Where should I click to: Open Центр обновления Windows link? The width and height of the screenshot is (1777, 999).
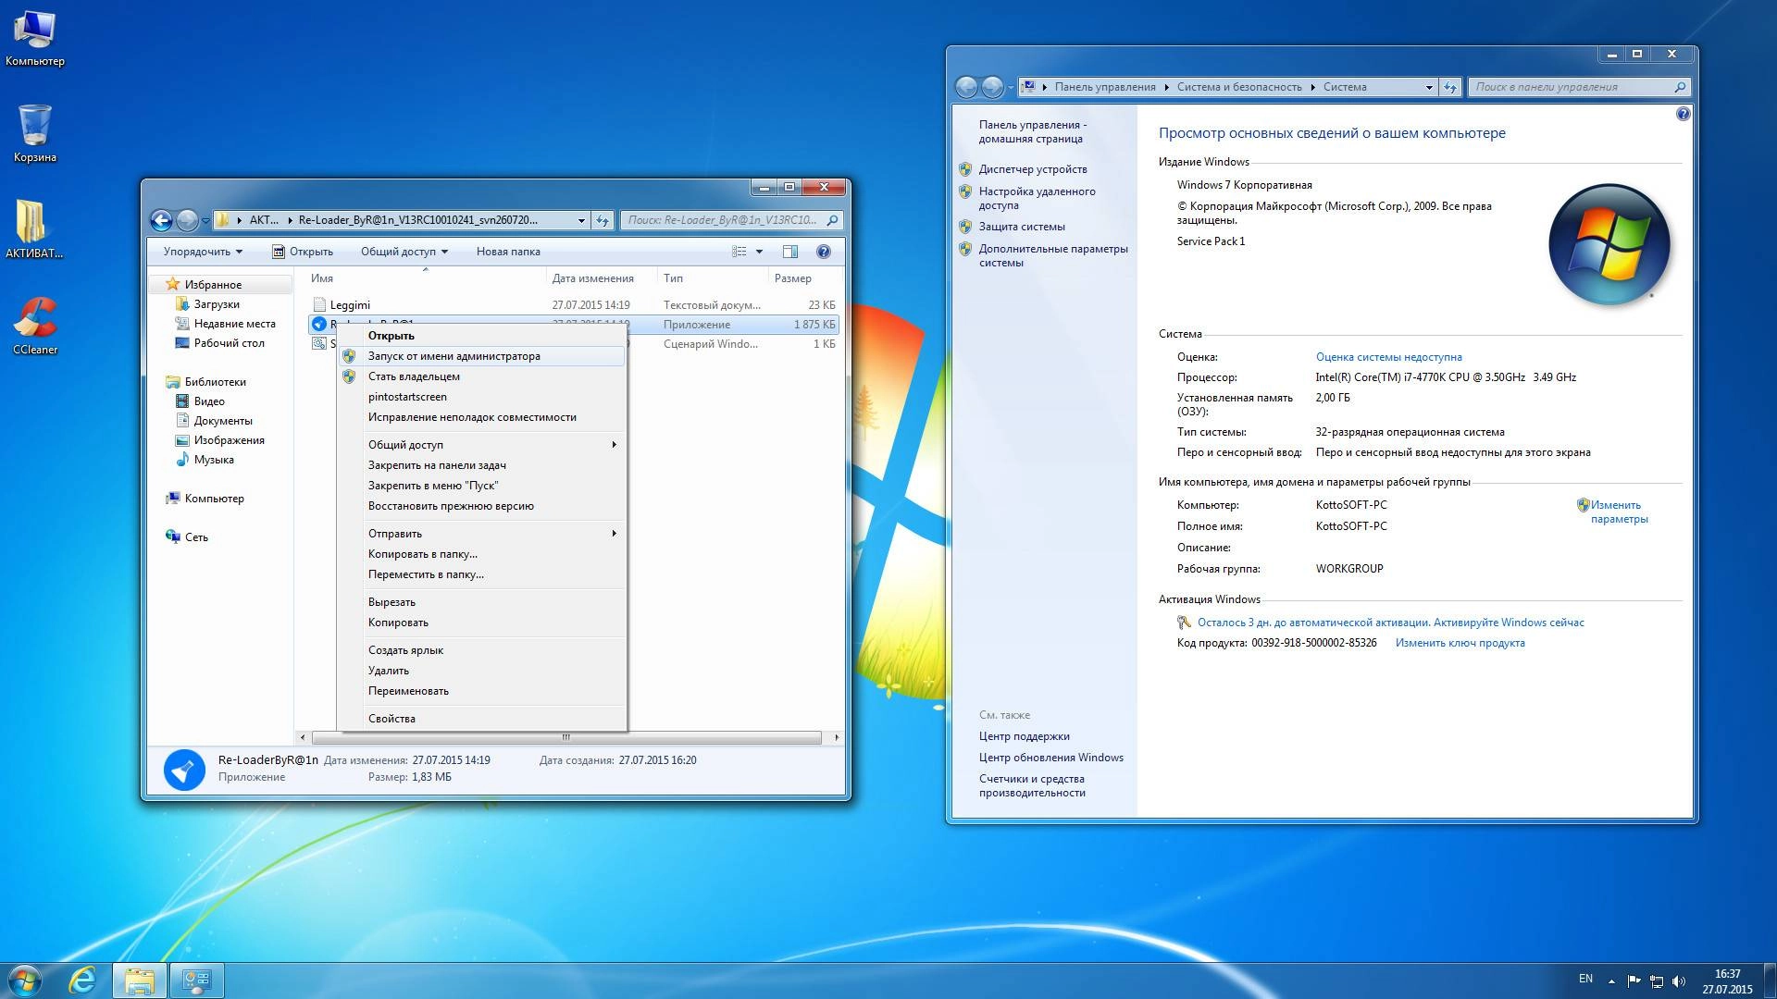click(x=1051, y=758)
